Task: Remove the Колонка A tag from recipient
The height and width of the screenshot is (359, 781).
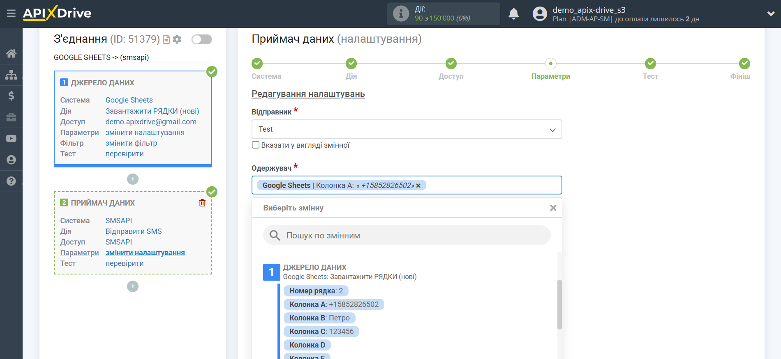Action: (x=418, y=185)
